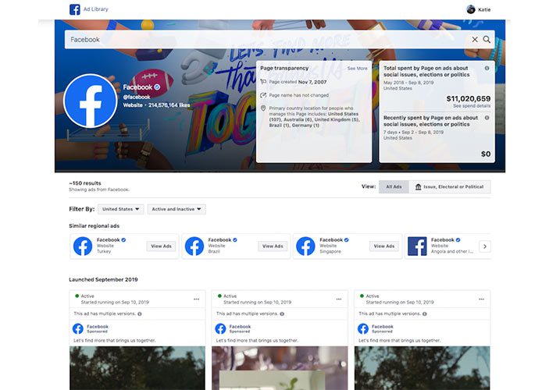Switch view to Issue, Electoral or Political
Viewport: 549px width, 390px height.
(450, 186)
